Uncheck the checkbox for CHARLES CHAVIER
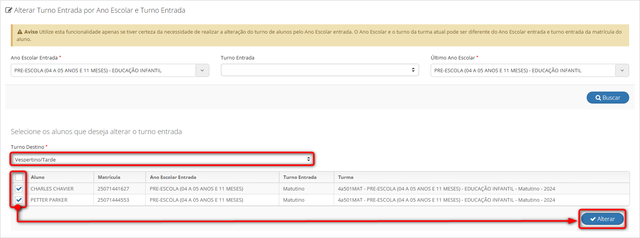640x238 pixels. coord(19,189)
